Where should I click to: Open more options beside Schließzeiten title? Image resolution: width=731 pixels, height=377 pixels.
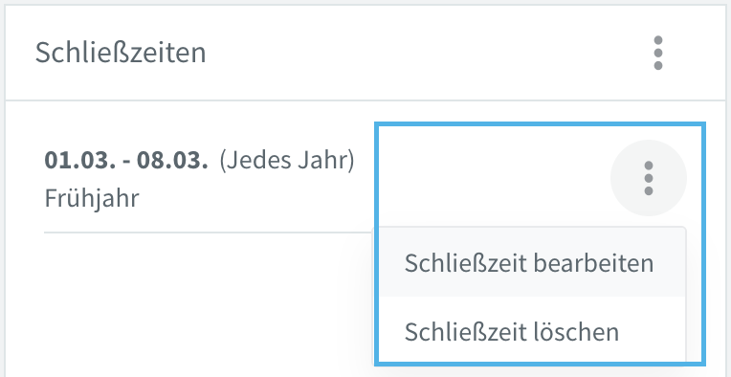pos(658,53)
